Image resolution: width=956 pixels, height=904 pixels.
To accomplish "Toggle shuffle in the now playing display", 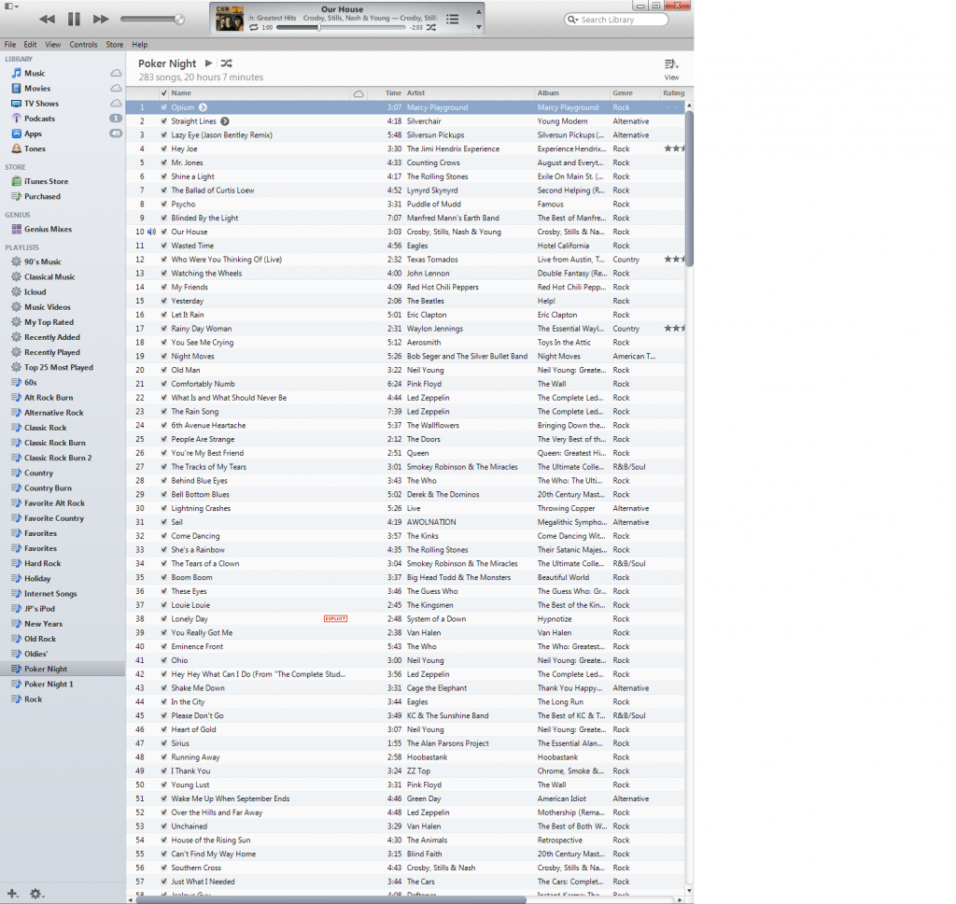I will click(x=431, y=27).
